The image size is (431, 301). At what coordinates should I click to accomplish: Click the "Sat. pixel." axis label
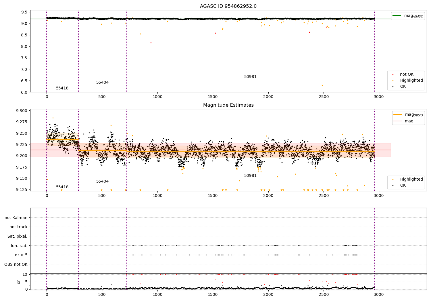point(18,236)
